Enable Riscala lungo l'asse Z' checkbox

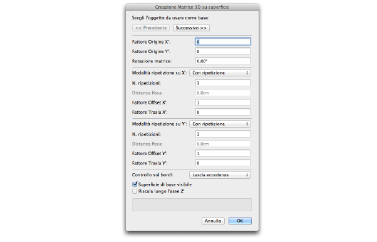click(x=135, y=191)
